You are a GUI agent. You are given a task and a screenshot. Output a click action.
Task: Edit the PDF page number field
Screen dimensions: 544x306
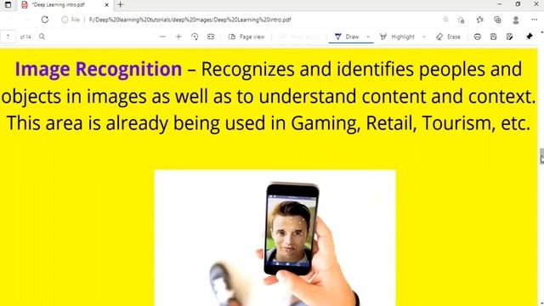point(8,37)
